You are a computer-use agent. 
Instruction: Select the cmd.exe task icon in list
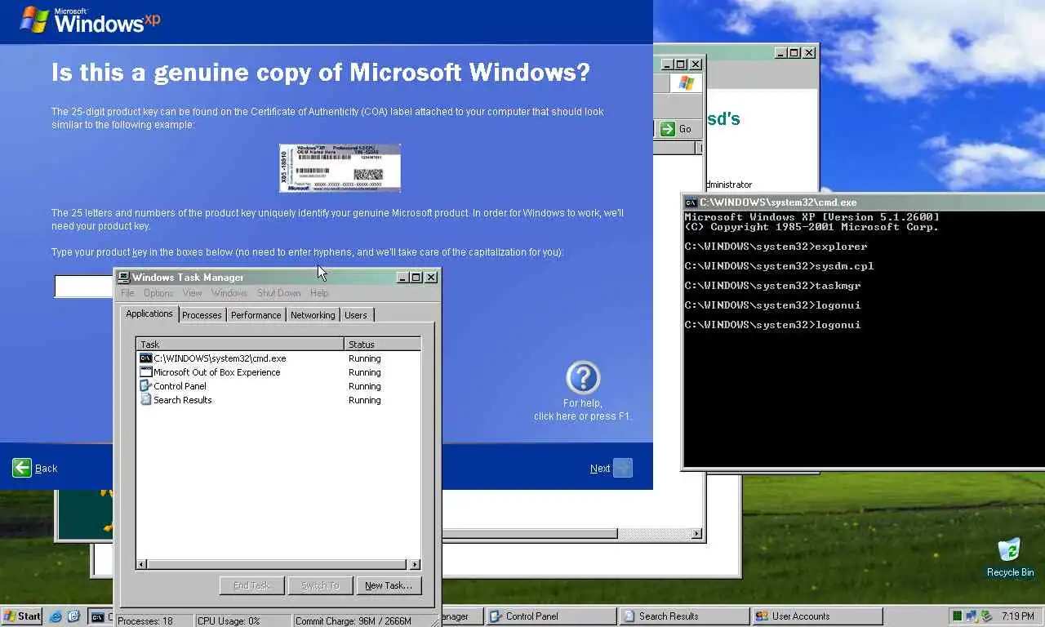[x=146, y=358]
